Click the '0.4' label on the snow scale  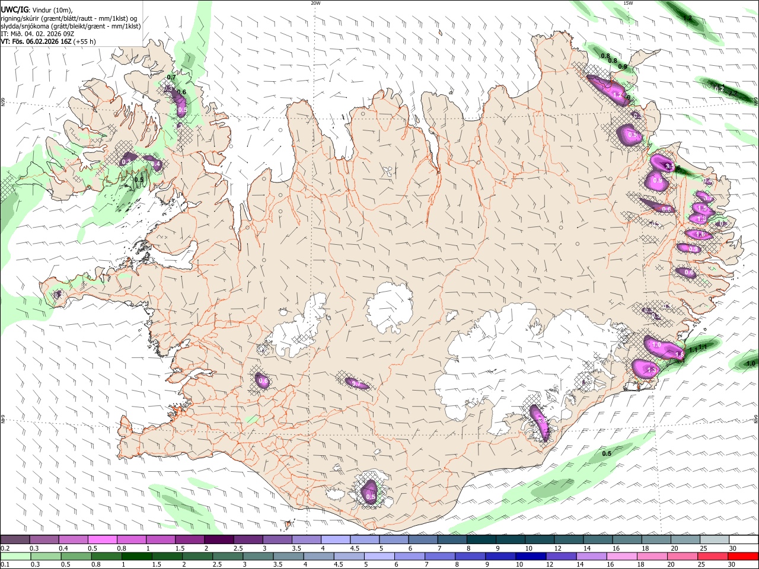[63, 548]
